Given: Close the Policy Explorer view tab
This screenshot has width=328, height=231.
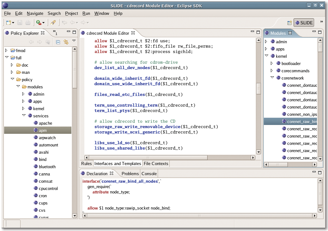Looking at the screenshot, I should coord(43,33).
